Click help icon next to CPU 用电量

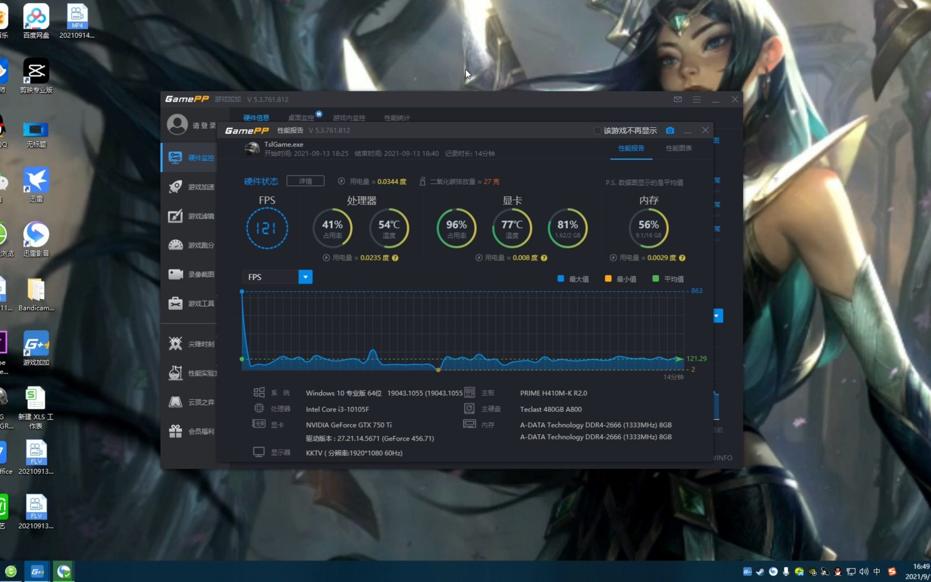tap(395, 258)
